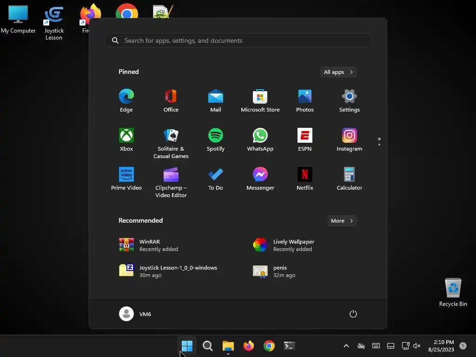
Task: Launch the ESPN app
Action: (305, 139)
